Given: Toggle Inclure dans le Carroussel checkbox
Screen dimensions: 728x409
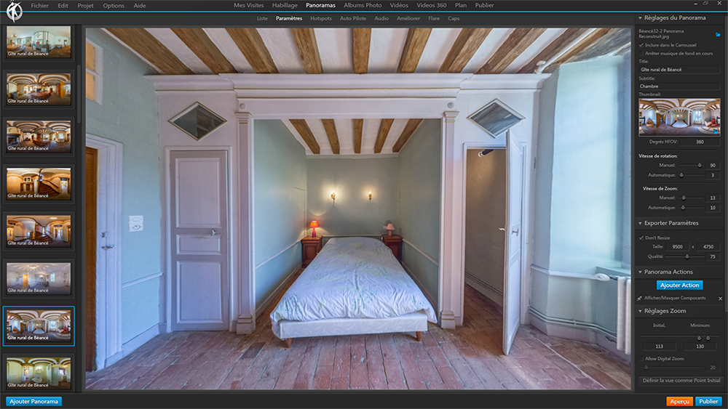Looking at the screenshot, I should coord(641,45).
